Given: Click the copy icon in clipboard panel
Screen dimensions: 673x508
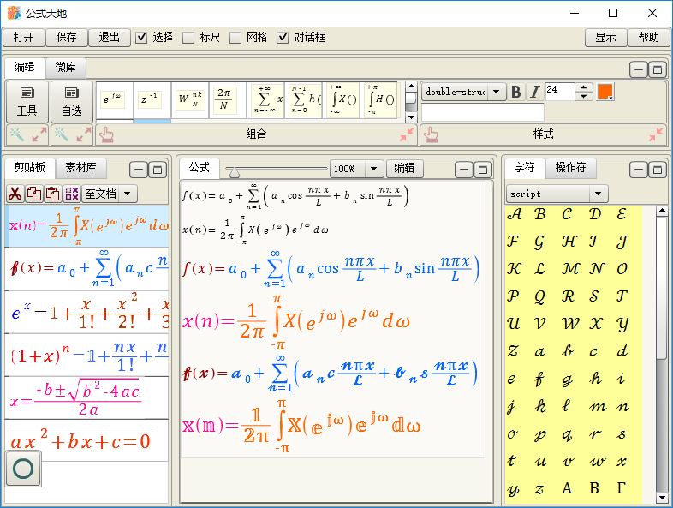Looking at the screenshot, I should [34, 194].
